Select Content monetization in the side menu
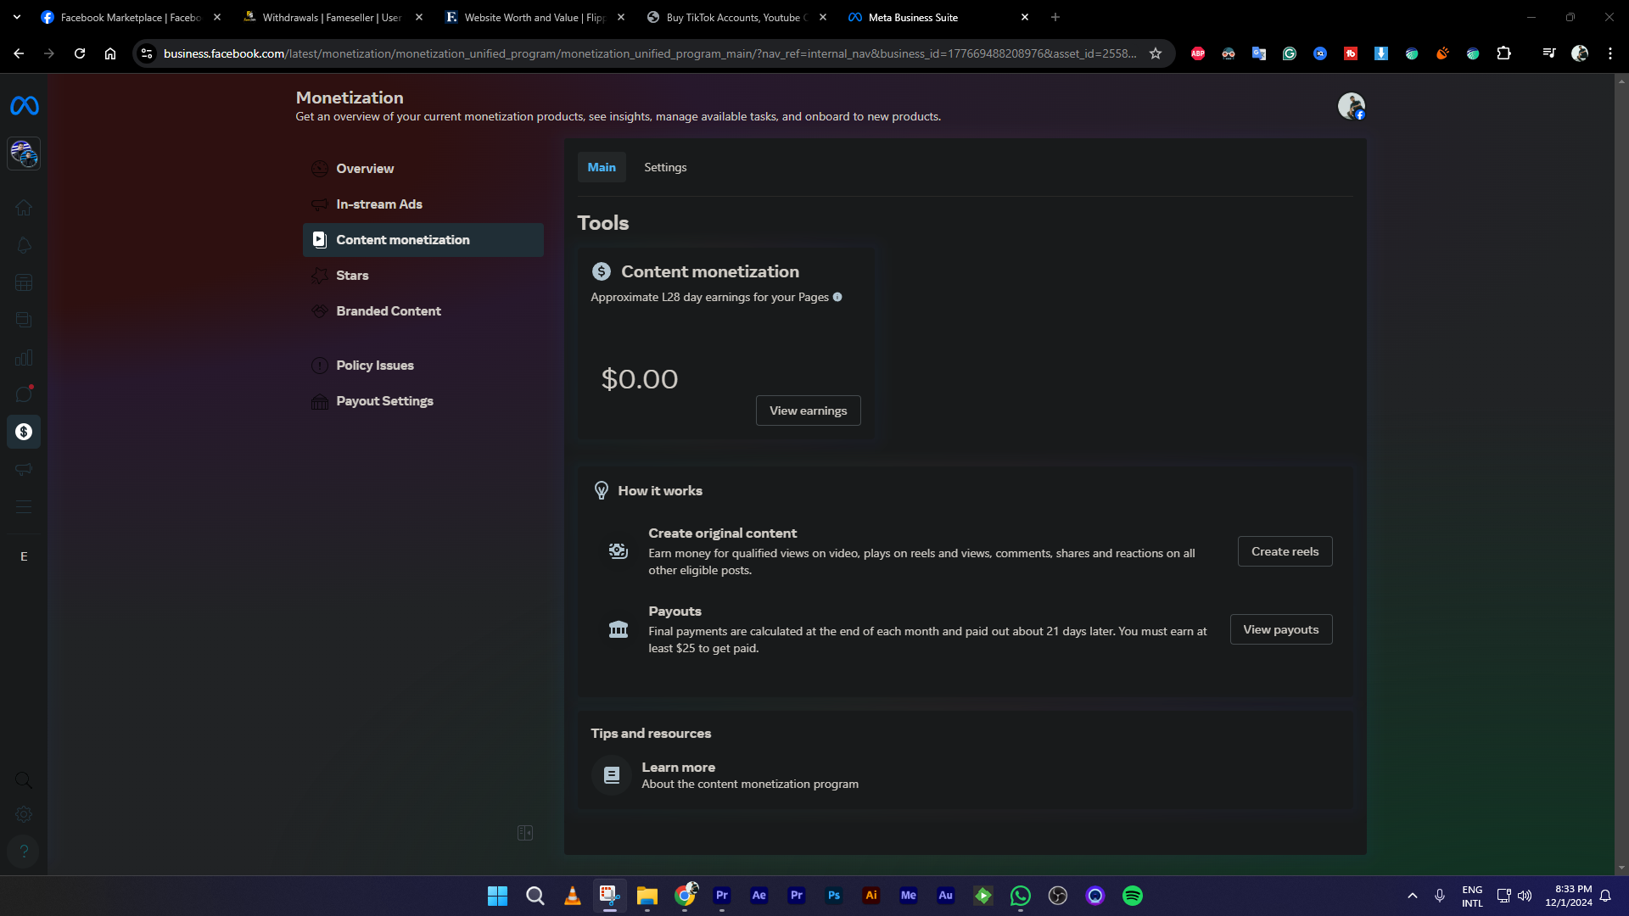This screenshot has width=1629, height=916. (423, 240)
